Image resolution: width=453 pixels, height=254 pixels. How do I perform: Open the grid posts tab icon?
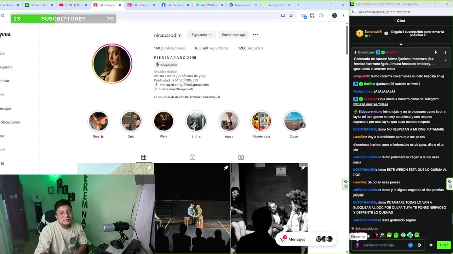pos(144,157)
